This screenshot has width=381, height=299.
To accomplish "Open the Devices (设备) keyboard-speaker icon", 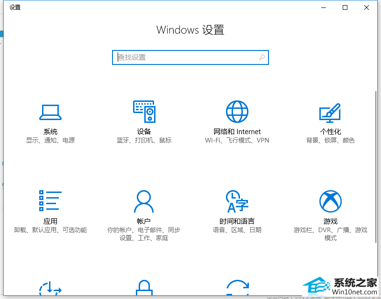I will [144, 112].
